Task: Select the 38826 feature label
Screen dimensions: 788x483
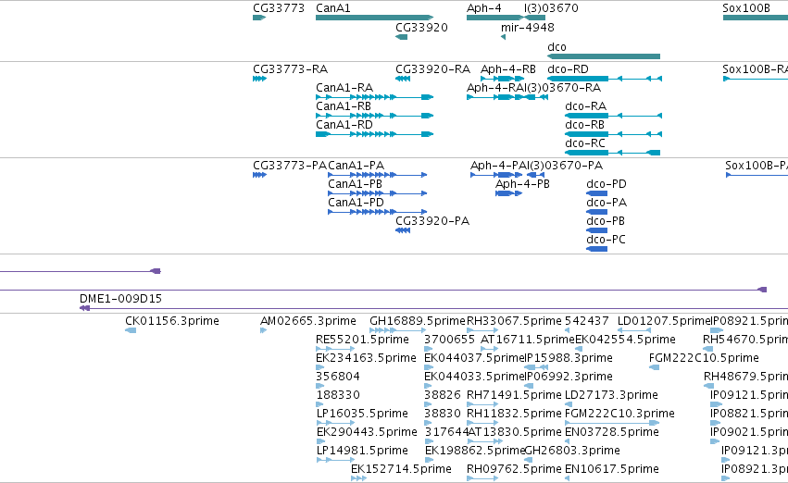Action: 443,394
